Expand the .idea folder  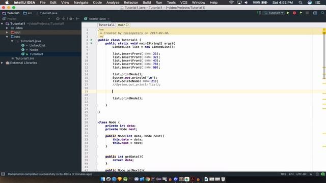point(7,28)
